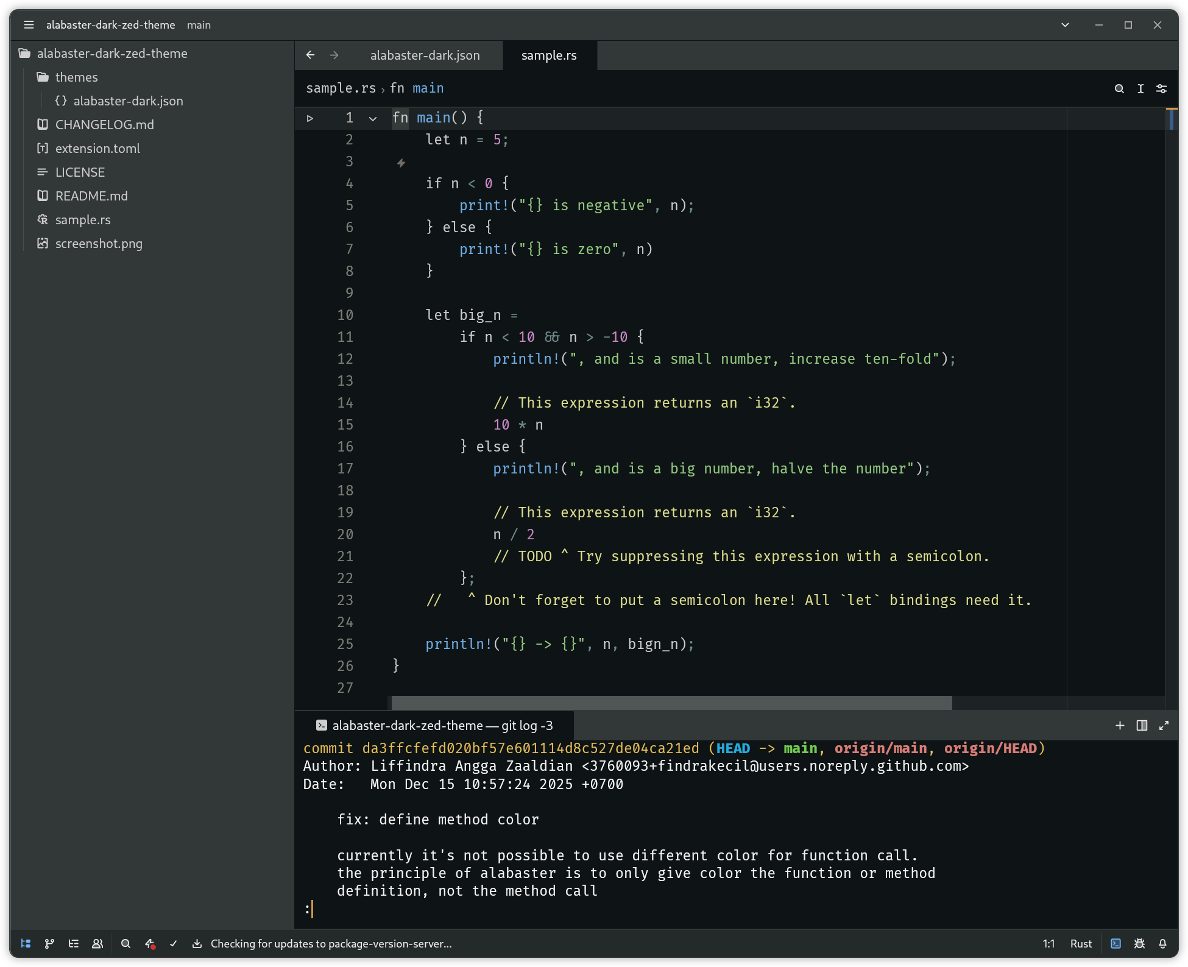1188x967 pixels.
Task: Click the download update status icon
Action: pyautogui.click(x=197, y=943)
